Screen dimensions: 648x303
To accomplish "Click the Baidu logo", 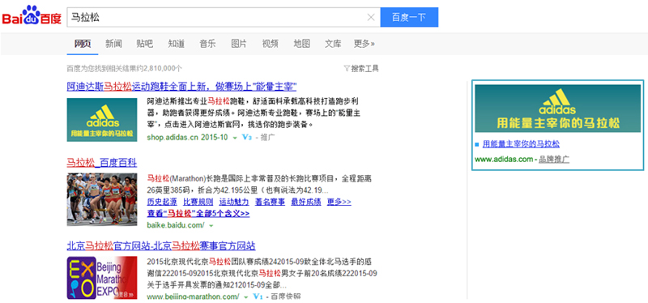I will pos(32,16).
